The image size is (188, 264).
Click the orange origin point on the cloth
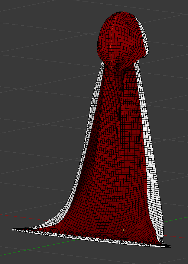point(123,230)
